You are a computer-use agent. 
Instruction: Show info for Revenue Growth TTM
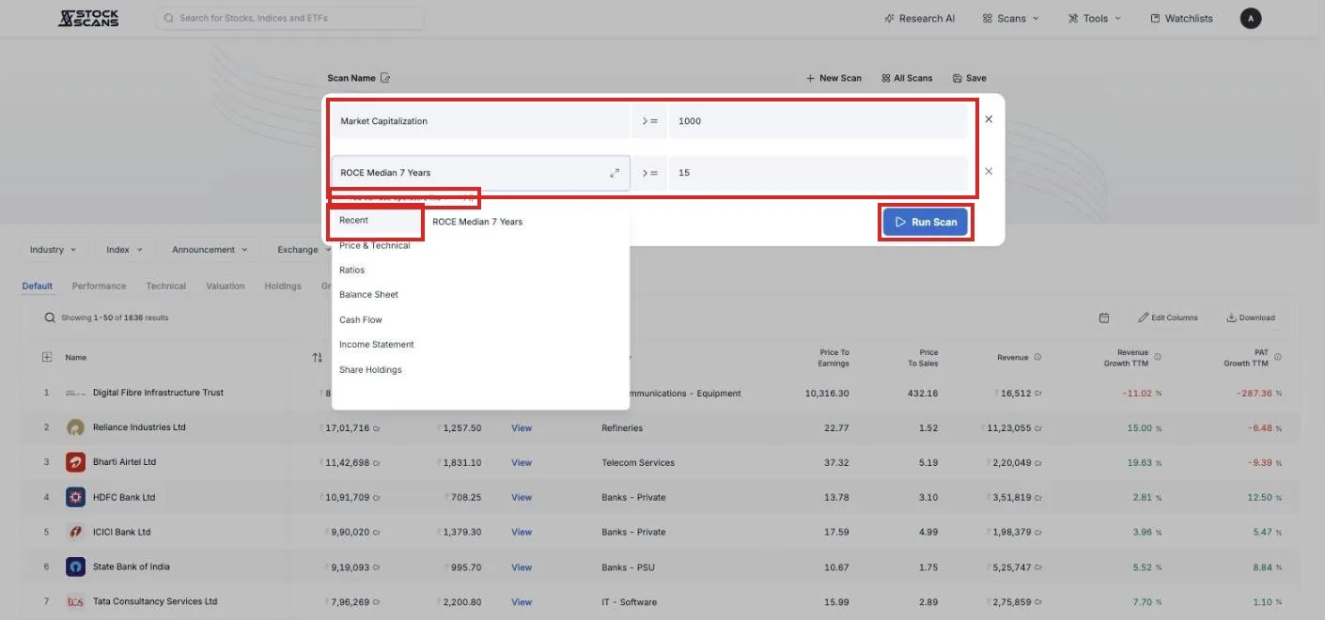[1157, 357]
